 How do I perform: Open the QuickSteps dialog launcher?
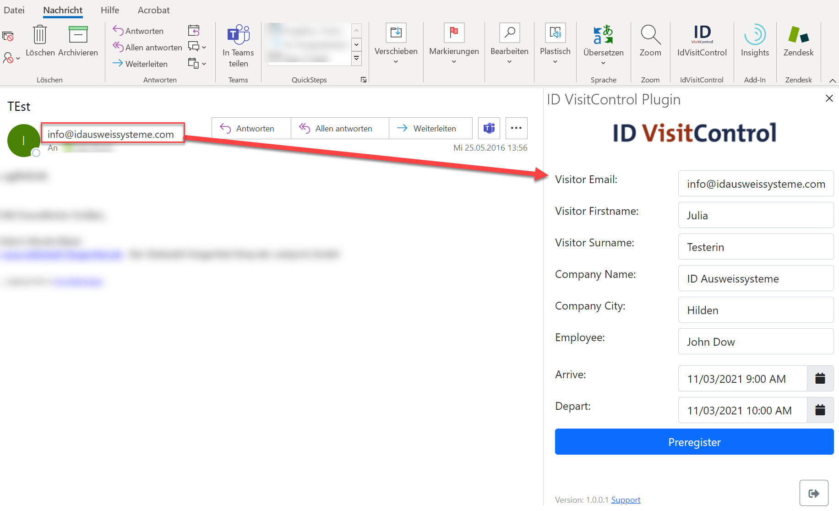point(364,80)
